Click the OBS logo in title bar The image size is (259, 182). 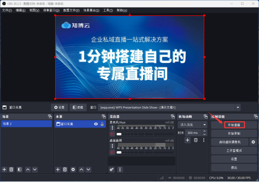(x=4, y=3)
